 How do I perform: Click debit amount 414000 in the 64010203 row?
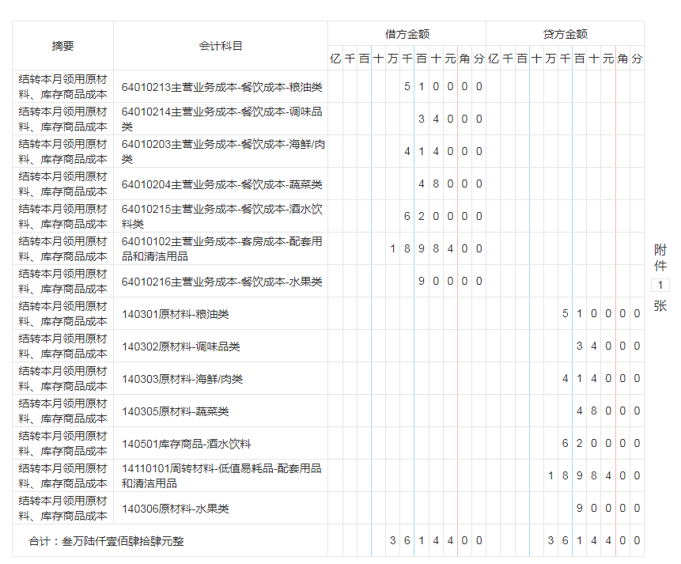[x=443, y=151]
